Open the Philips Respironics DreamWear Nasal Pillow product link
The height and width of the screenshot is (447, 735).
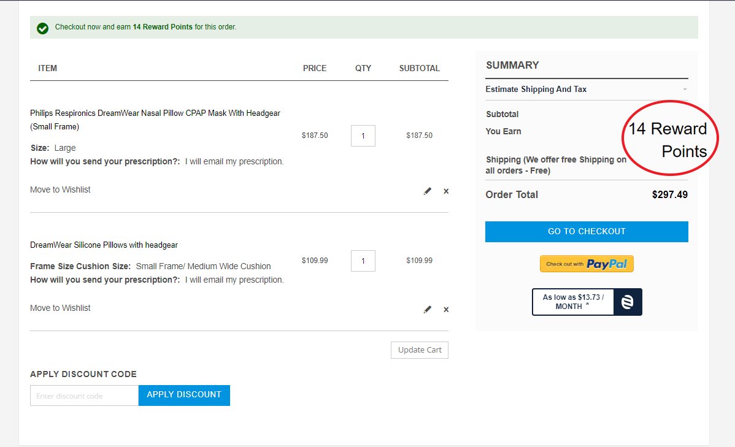(155, 120)
